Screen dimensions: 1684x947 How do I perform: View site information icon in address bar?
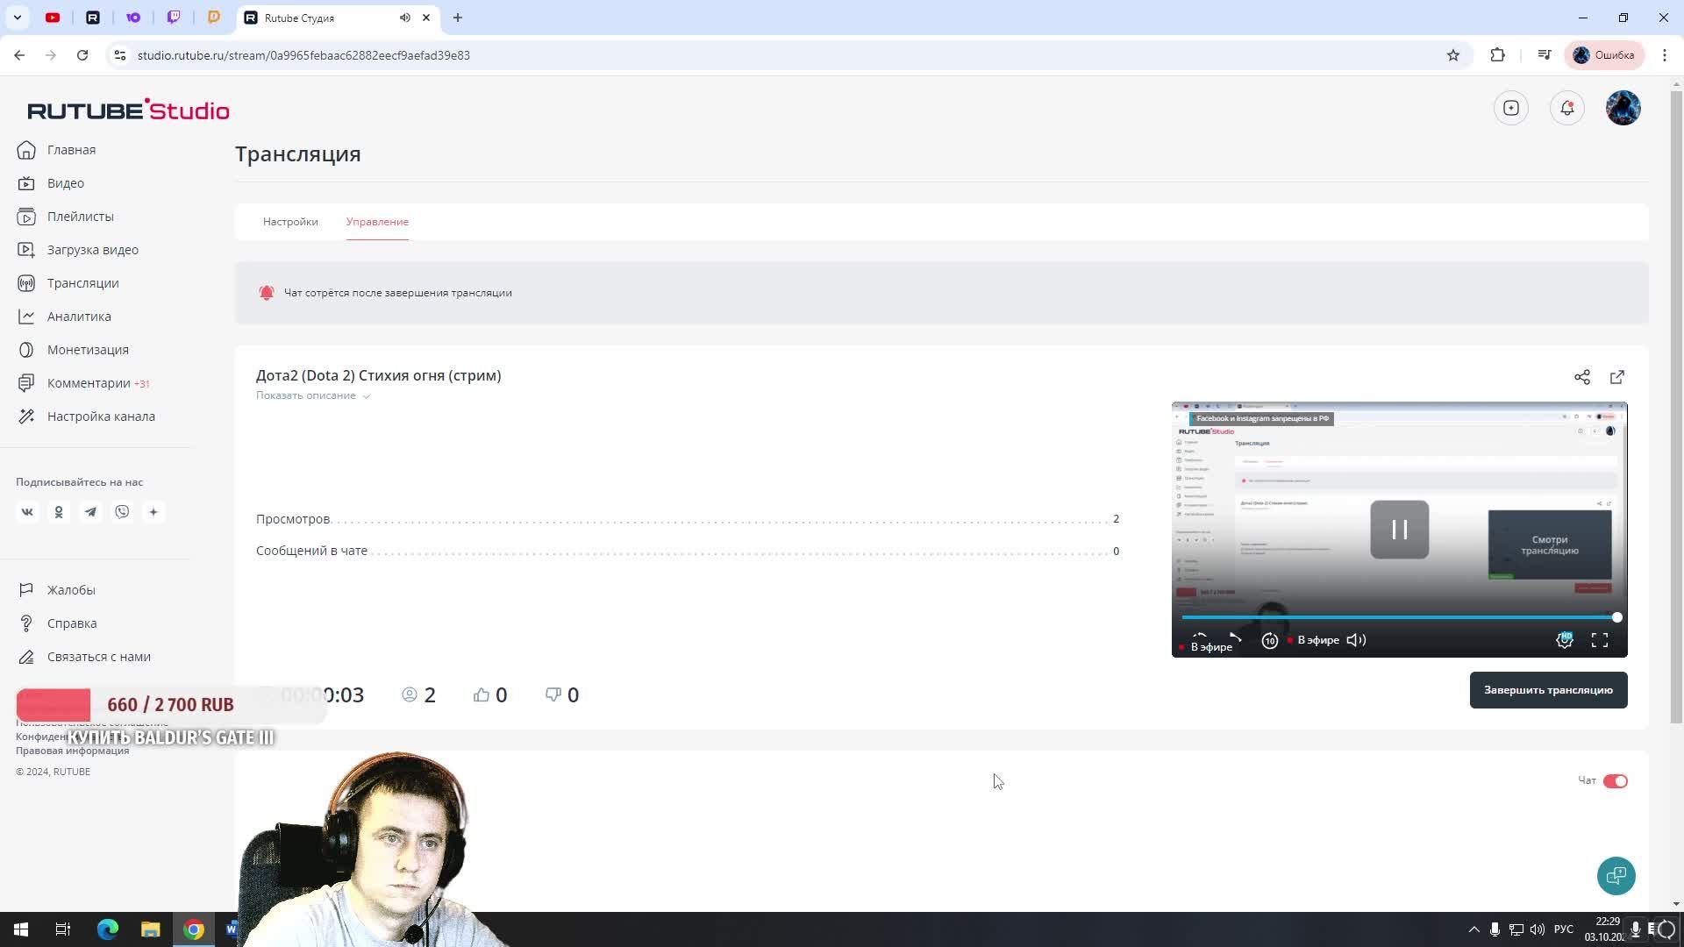pos(120,55)
